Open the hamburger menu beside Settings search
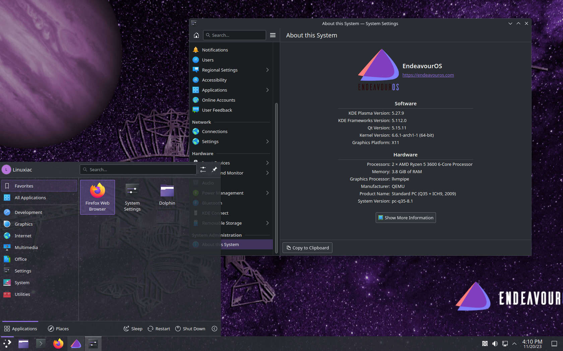Viewport: 563px width, 351px height. tap(273, 35)
